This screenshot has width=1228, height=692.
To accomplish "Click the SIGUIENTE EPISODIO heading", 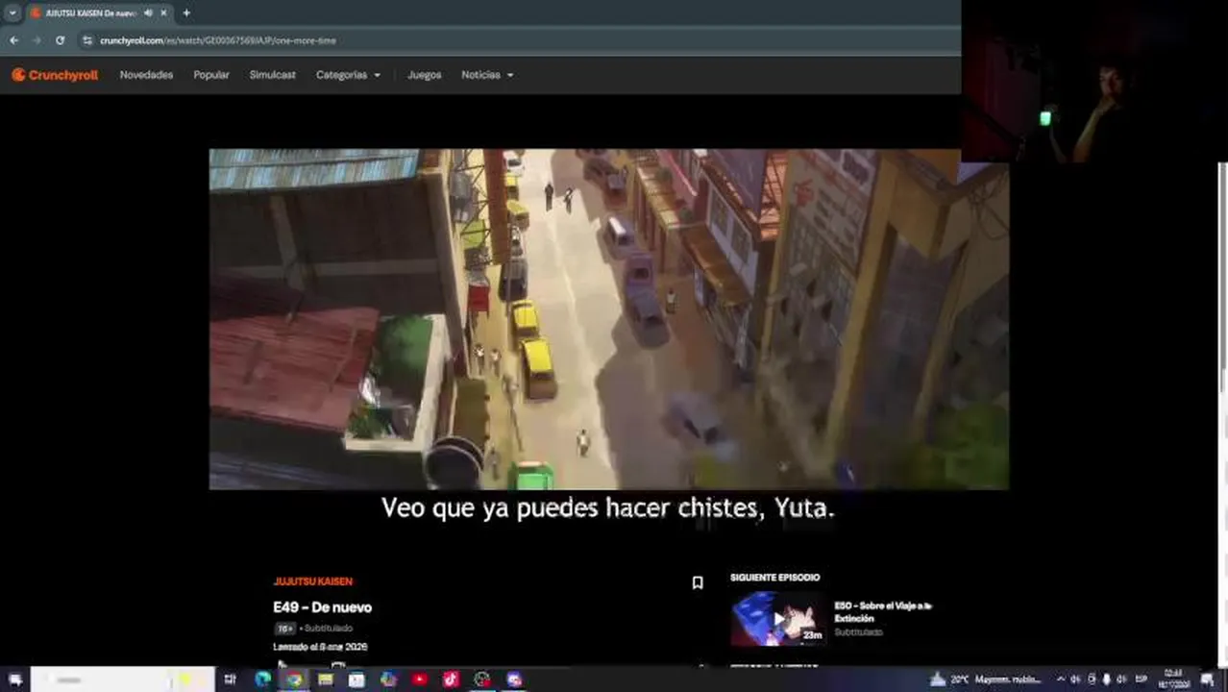I will pyautogui.click(x=774, y=578).
